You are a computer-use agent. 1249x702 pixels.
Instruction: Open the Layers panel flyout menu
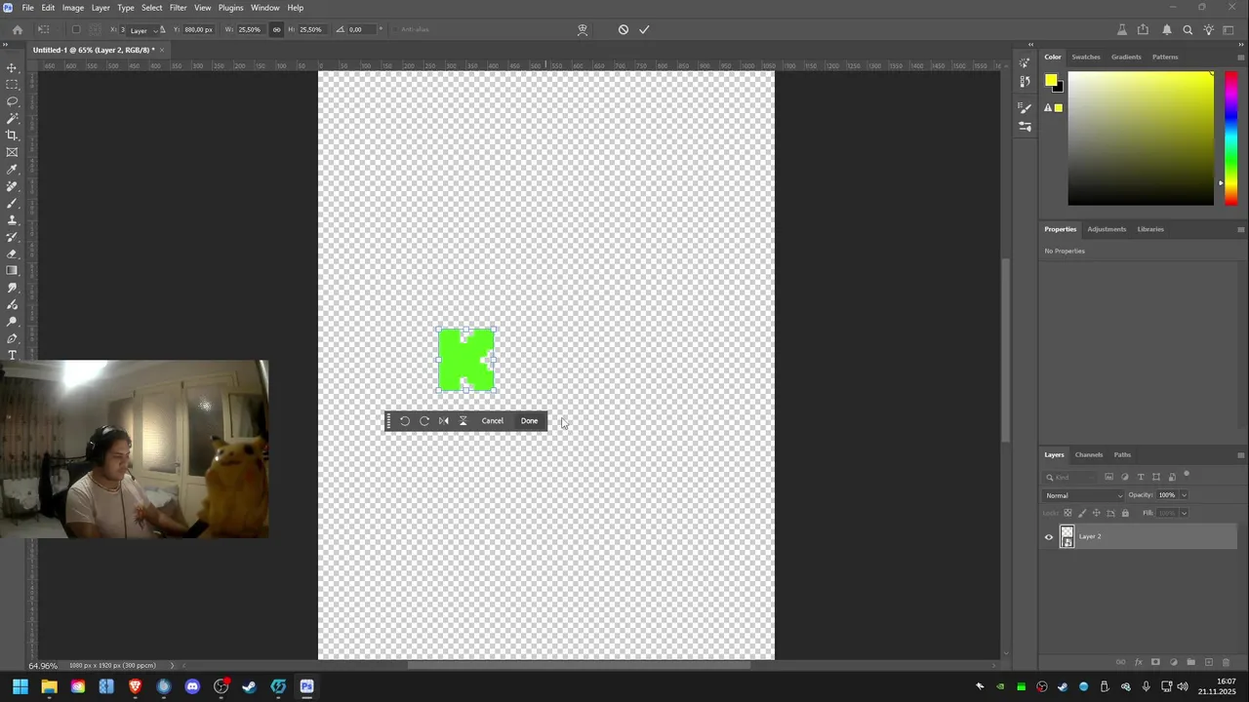pyautogui.click(x=1240, y=454)
